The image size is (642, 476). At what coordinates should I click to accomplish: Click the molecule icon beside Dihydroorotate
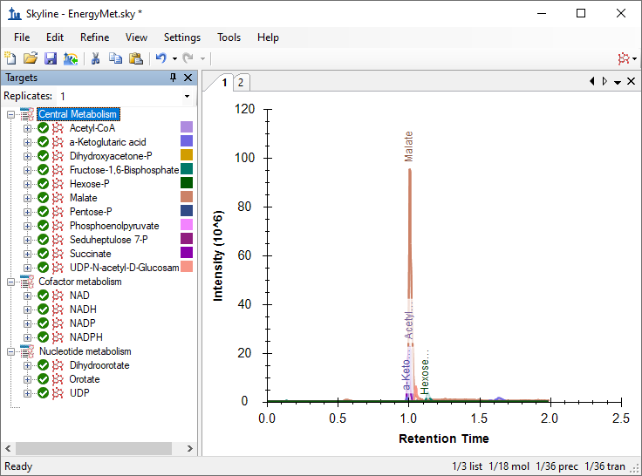click(58, 365)
